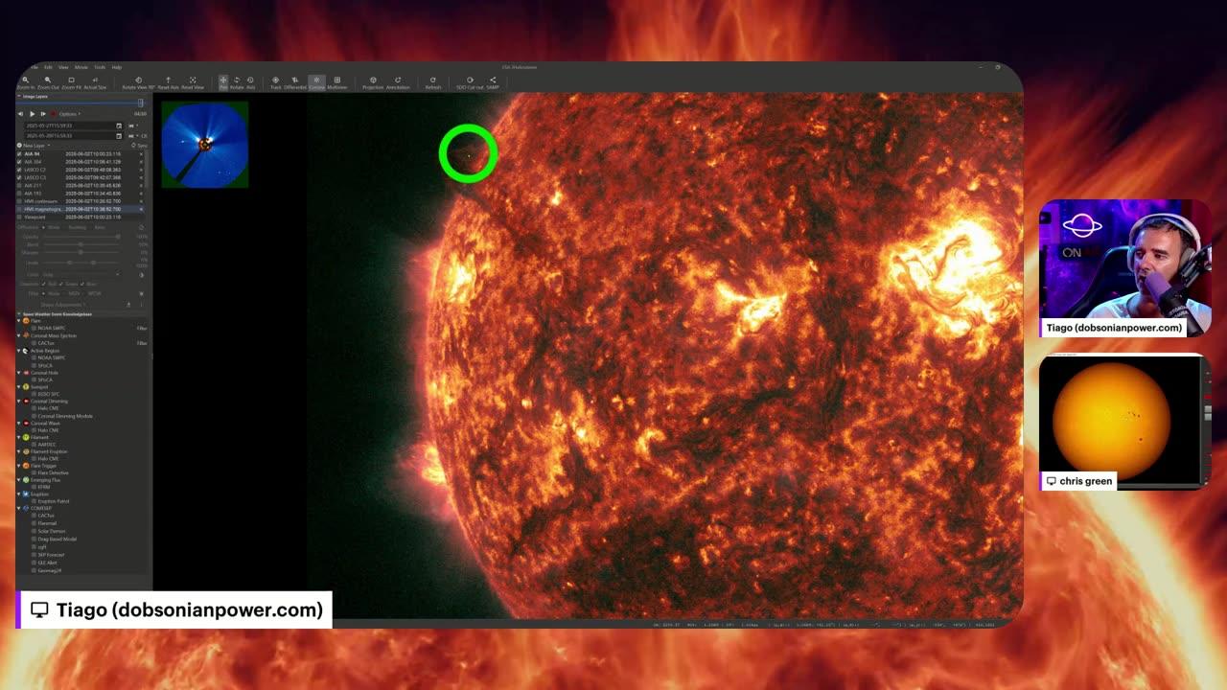Image resolution: width=1227 pixels, height=690 pixels.
Task: Enable Coronal Dimming Module checkbox
Action: (x=35, y=416)
